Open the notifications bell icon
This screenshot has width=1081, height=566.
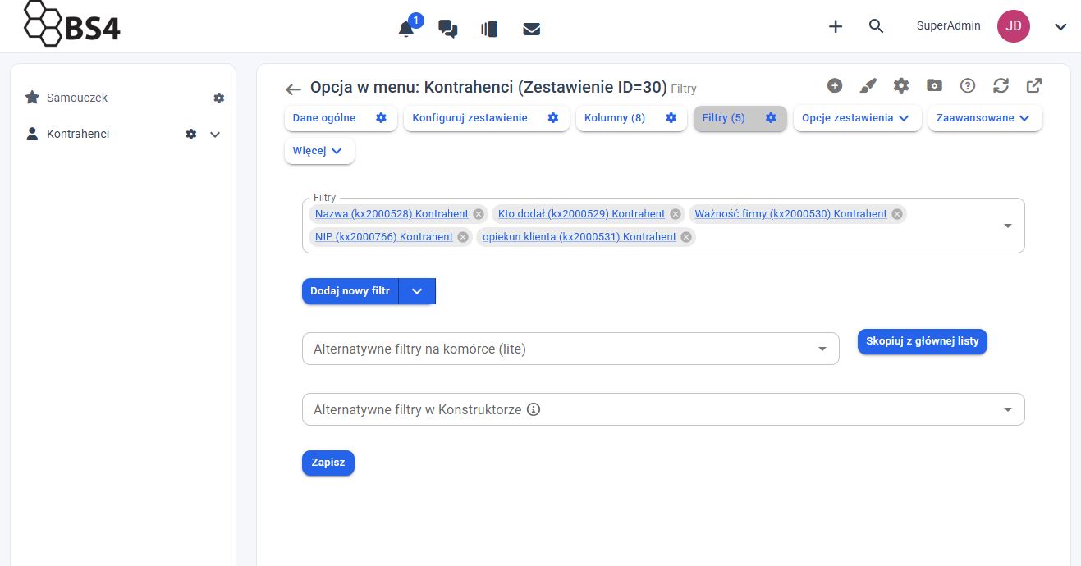pos(405,29)
